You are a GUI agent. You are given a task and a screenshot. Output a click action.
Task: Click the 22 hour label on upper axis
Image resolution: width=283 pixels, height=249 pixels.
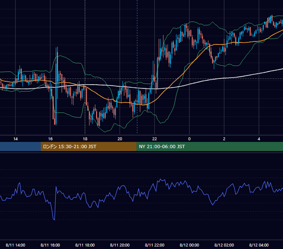tap(154, 139)
